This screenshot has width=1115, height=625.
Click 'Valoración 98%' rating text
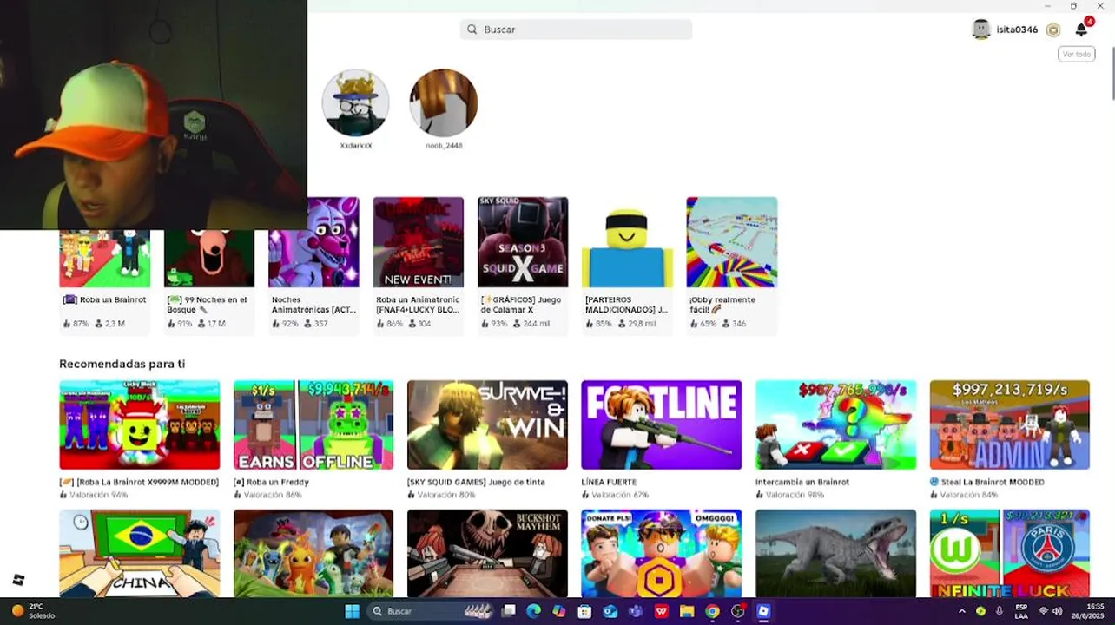794,495
